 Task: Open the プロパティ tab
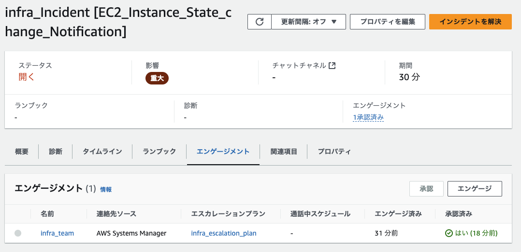coord(334,152)
